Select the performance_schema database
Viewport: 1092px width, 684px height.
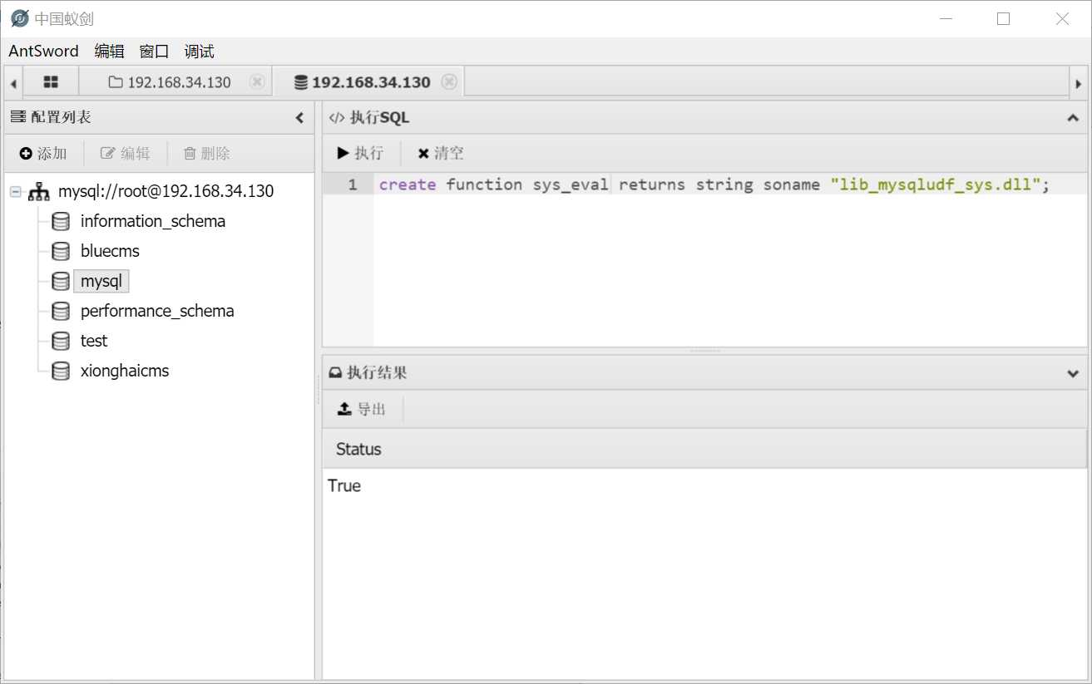(x=157, y=311)
